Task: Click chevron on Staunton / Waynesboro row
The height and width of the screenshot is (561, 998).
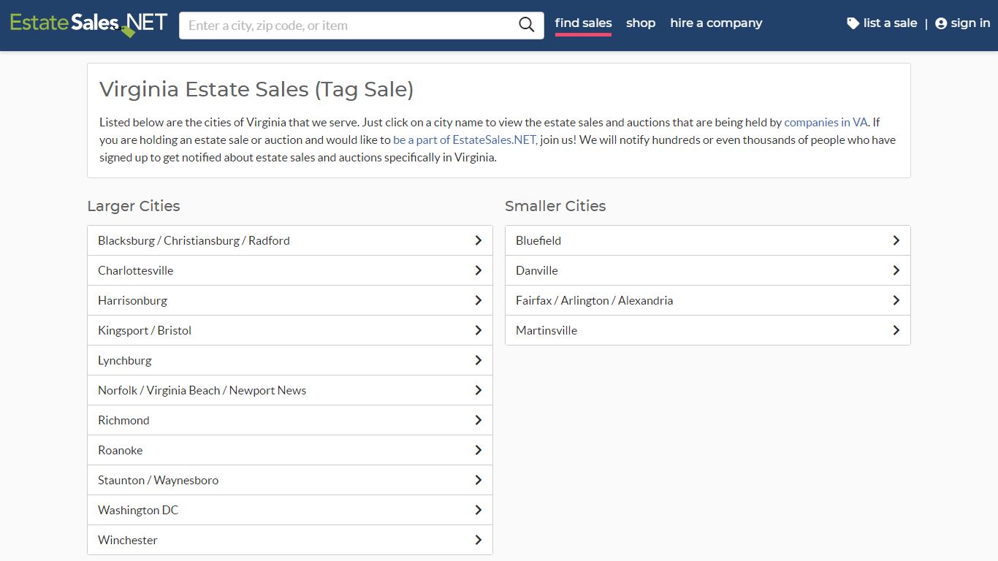Action: click(478, 480)
